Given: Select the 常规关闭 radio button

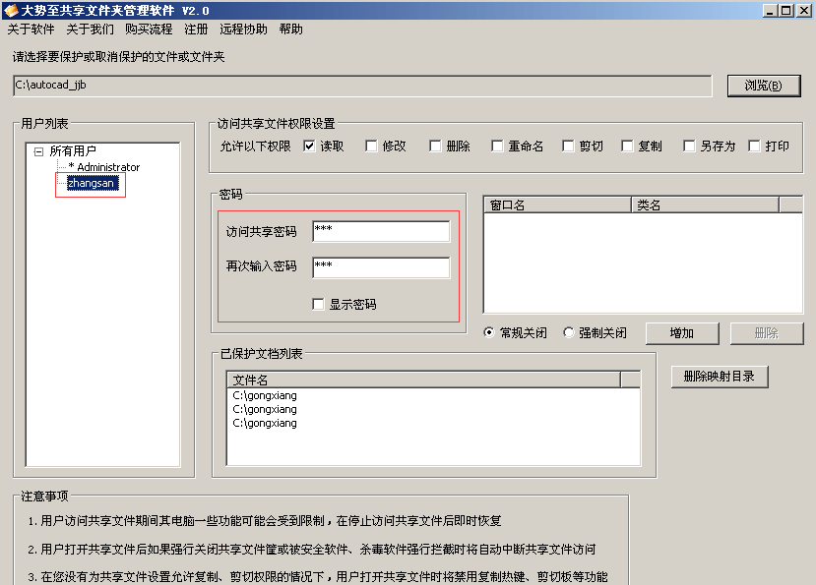Looking at the screenshot, I should [490, 332].
